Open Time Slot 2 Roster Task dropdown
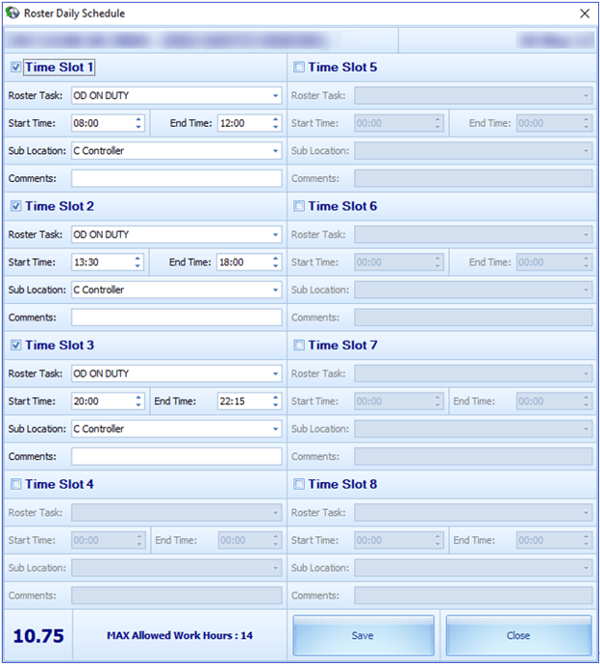600x664 pixels. (x=275, y=235)
